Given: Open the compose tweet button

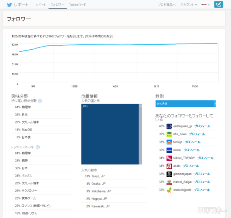Looking at the screenshot, I should pos(218,5).
